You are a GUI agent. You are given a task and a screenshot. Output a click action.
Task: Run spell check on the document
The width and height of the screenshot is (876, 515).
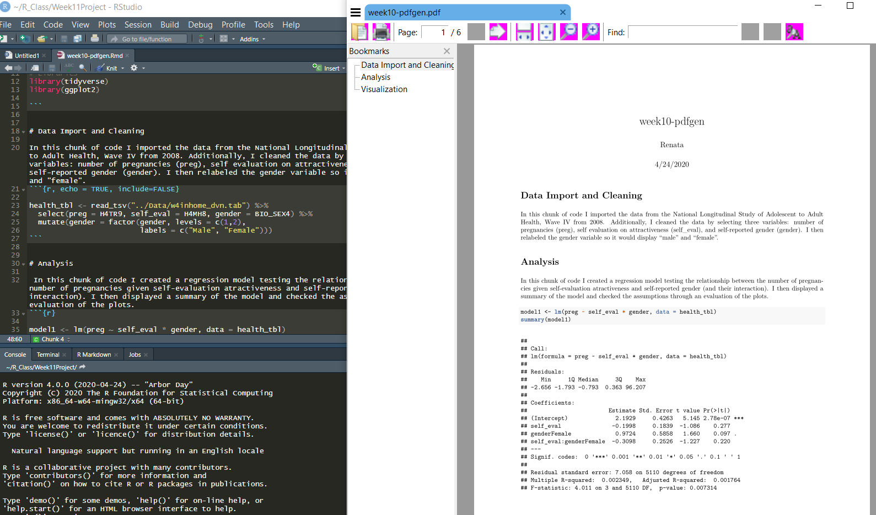(x=69, y=67)
